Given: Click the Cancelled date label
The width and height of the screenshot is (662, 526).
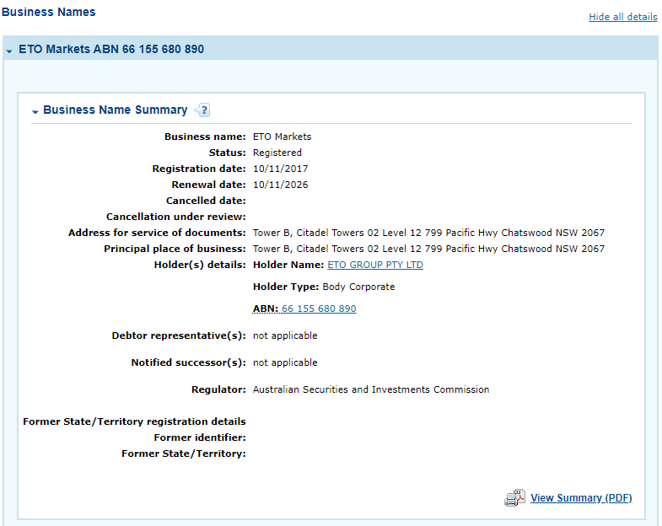Looking at the screenshot, I should click(x=206, y=201).
